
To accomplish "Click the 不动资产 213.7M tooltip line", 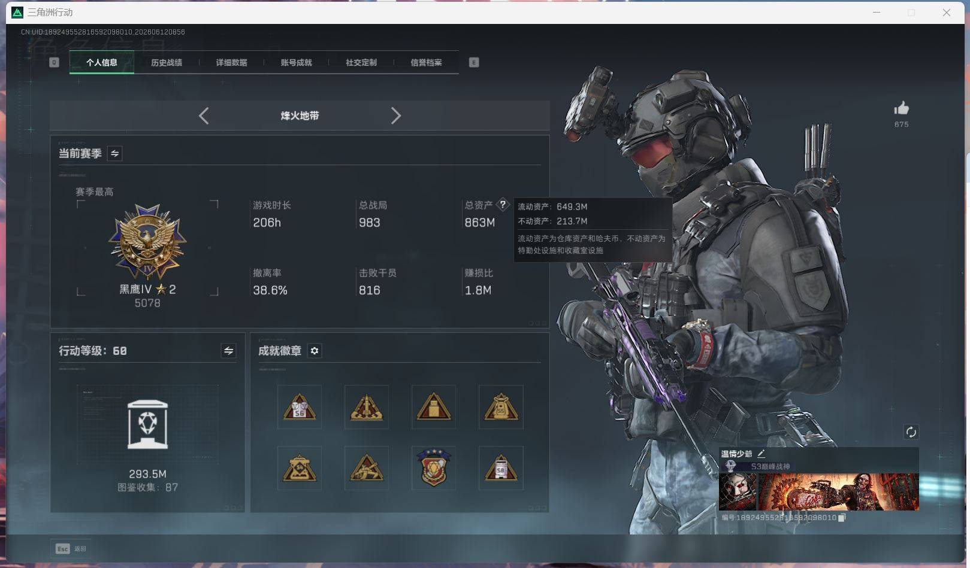I will click(x=552, y=221).
